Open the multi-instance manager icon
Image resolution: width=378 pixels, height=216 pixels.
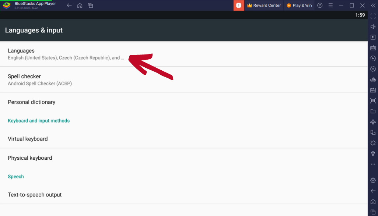(373, 79)
